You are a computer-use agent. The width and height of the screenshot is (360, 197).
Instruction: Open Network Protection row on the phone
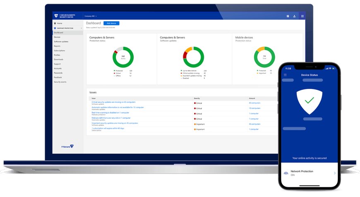click(309, 173)
